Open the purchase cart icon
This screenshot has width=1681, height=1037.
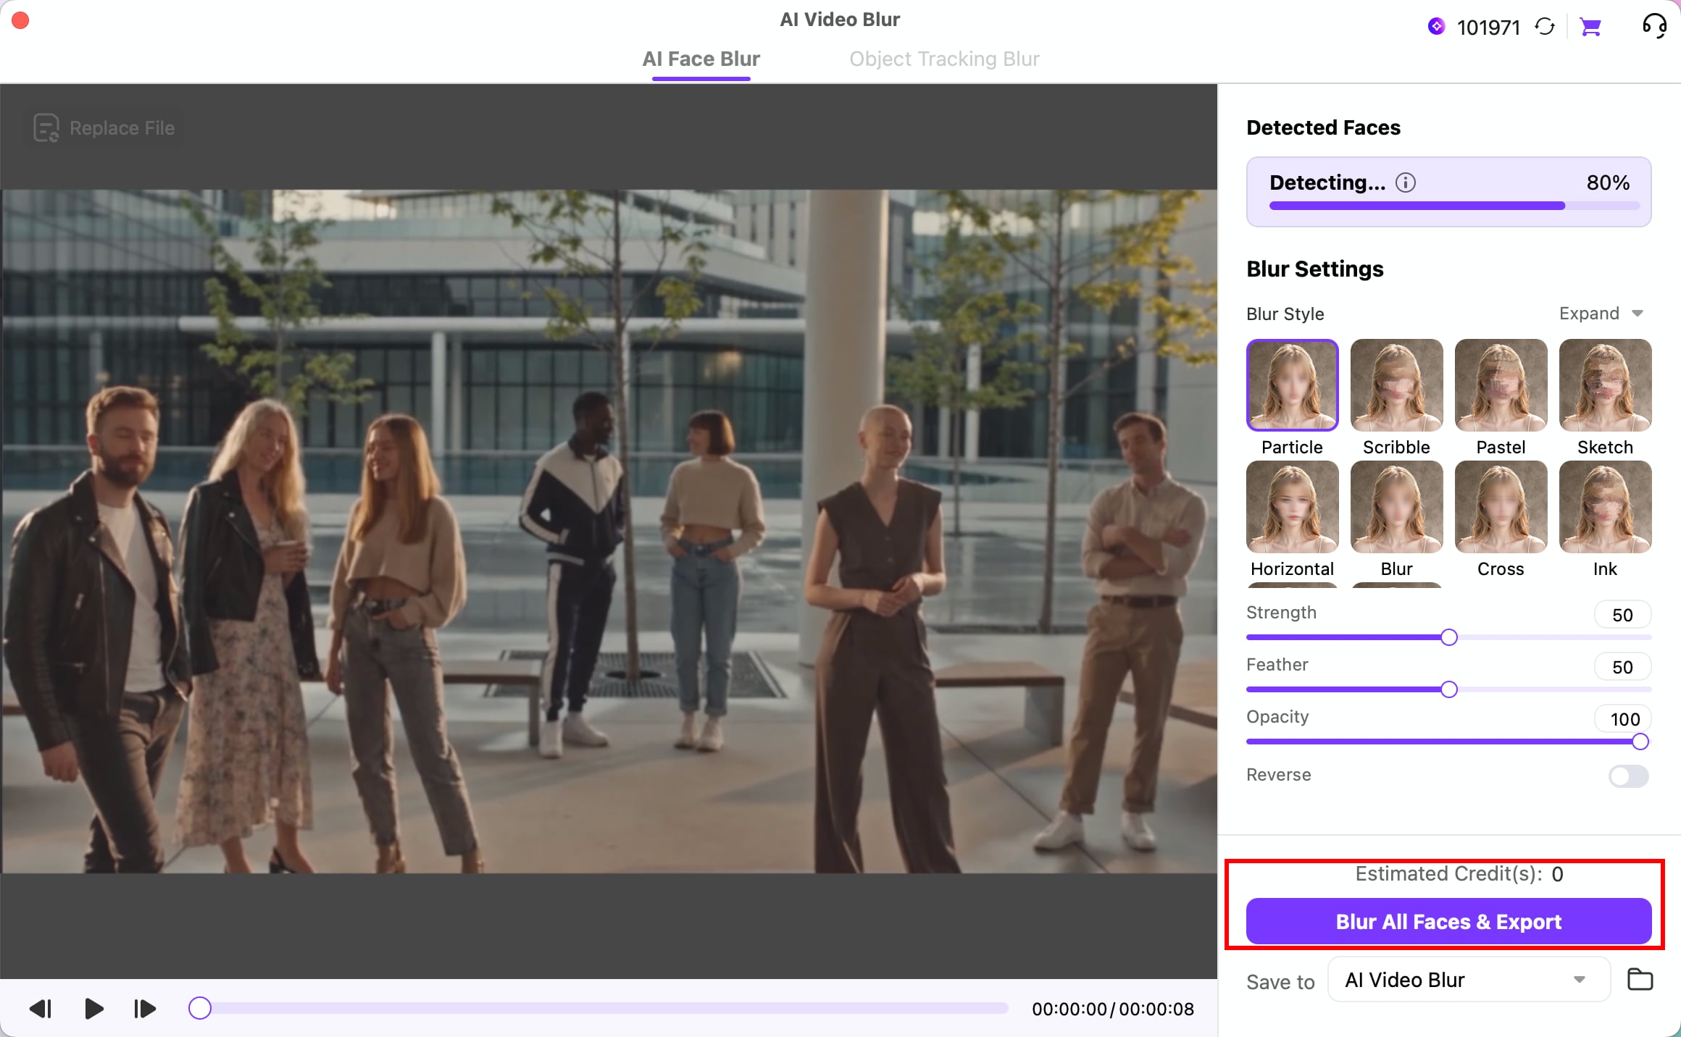1590,27
